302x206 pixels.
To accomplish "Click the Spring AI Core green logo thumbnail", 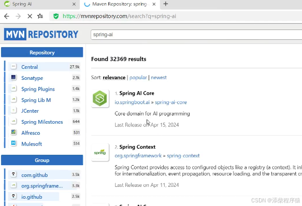I will click(100, 98).
